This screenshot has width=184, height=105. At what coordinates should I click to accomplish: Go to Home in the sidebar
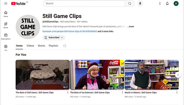pos(6,14)
